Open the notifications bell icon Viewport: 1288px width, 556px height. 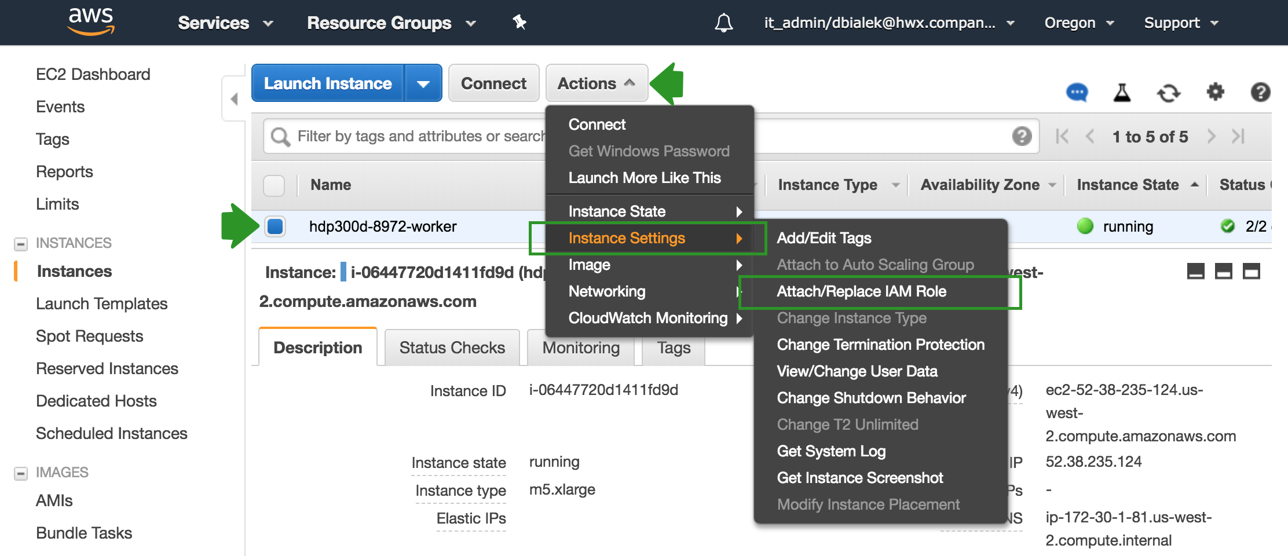click(x=723, y=23)
